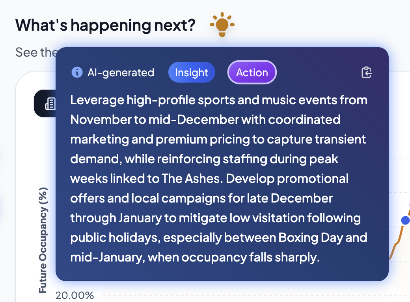Click the 20.00% axis tick label
Image resolution: width=410 pixels, height=302 pixels.
tap(75, 295)
